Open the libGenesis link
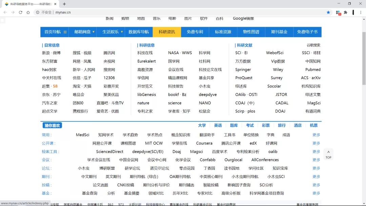Screen dimensions: 366x206 click(147, 95)
